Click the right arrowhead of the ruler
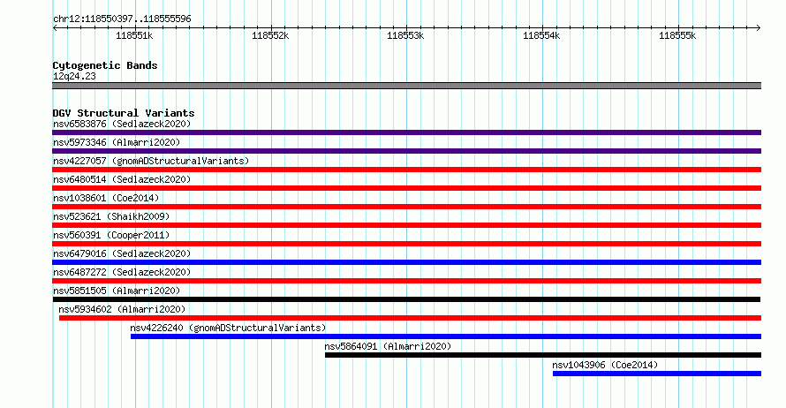Viewport: 786px width, 408px height. [x=759, y=28]
